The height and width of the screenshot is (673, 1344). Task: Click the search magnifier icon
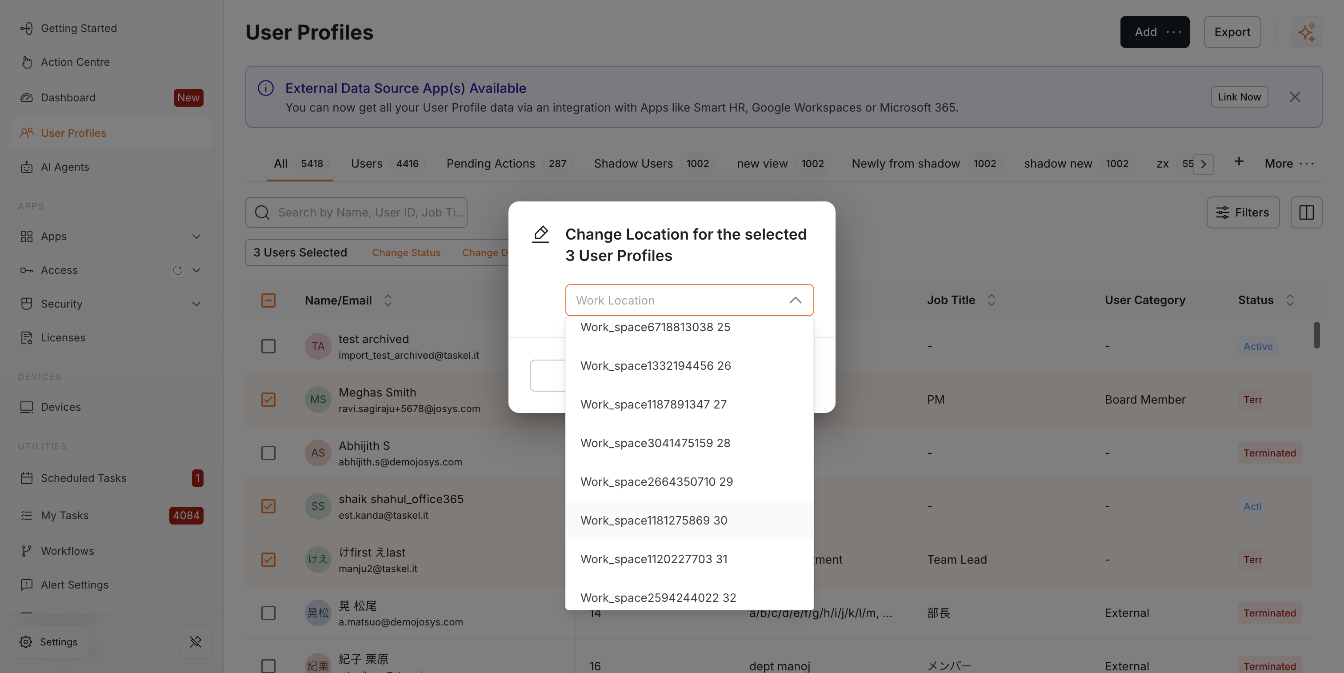(262, 212)
